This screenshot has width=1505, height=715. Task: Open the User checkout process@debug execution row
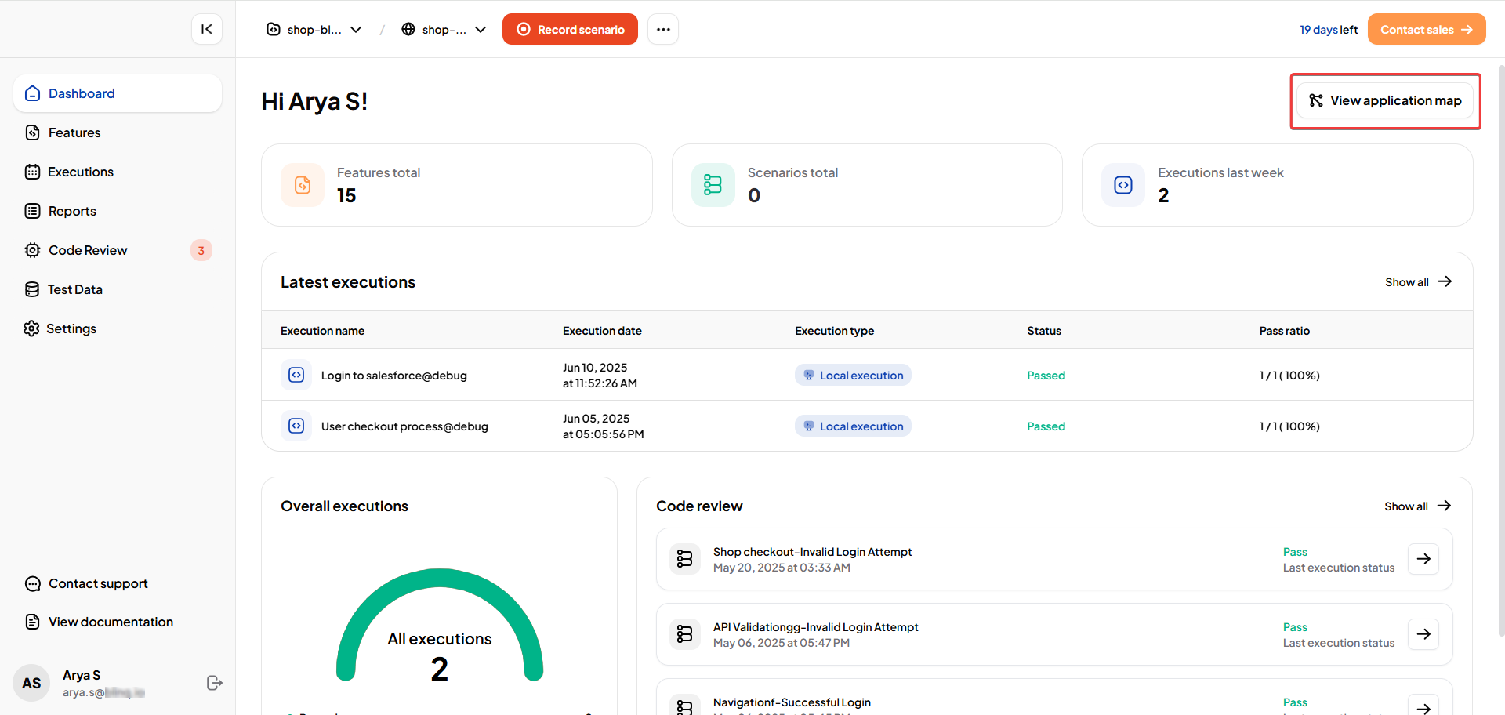(404, 426)
